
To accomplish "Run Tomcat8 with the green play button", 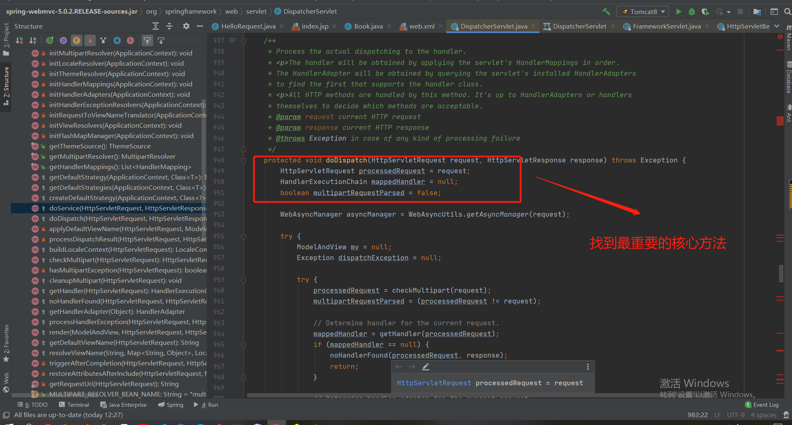I will coord(679,12).
